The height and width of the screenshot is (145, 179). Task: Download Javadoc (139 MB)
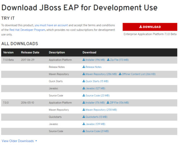coord(94,124)
